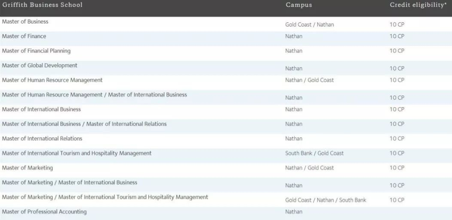Open the Master of Finance program
Viewport: 452px width, 220px height.
point(24,36)
